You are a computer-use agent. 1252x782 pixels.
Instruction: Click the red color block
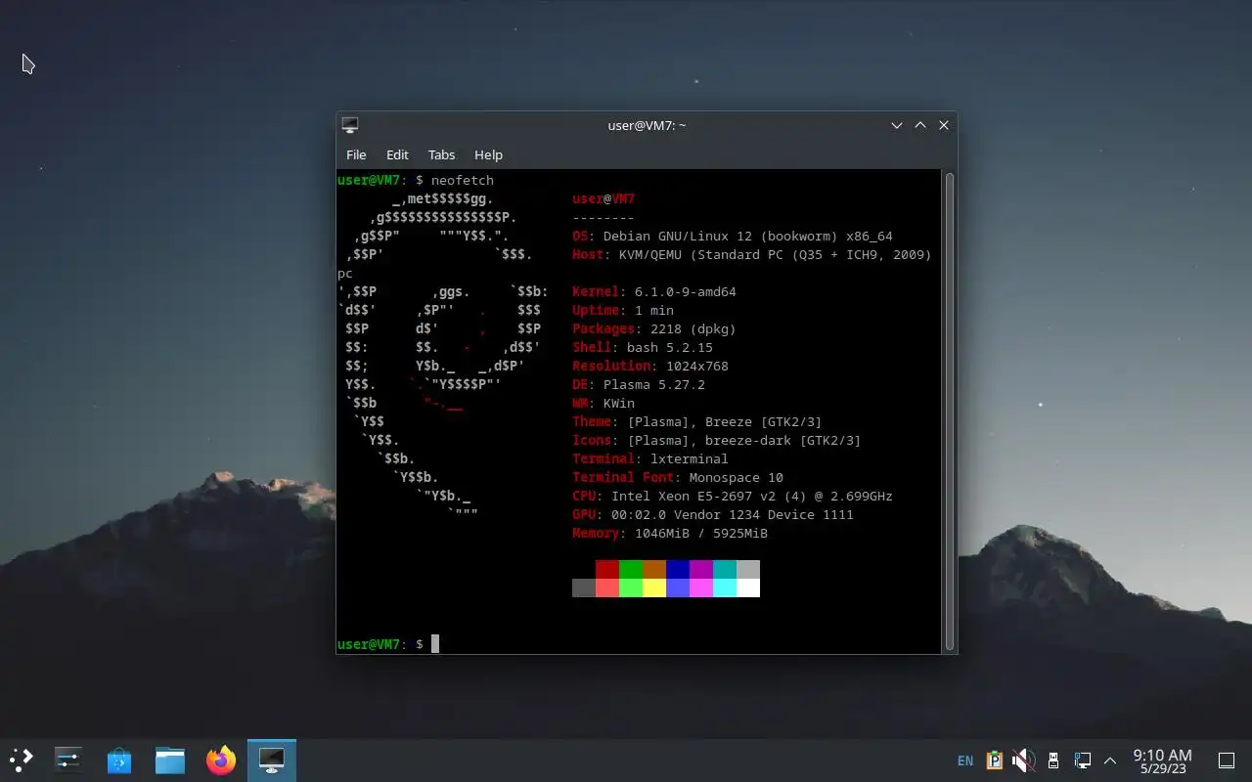tap(607, 569)
